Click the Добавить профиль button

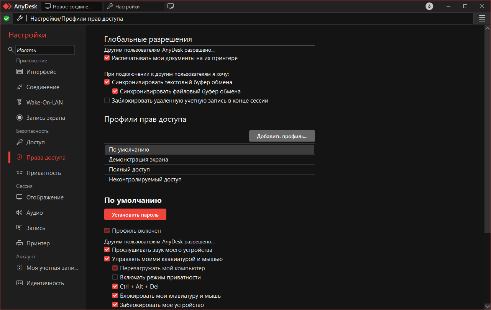coord(282,136)
